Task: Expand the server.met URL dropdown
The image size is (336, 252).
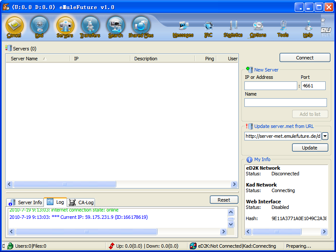Action: coord(325,136)
